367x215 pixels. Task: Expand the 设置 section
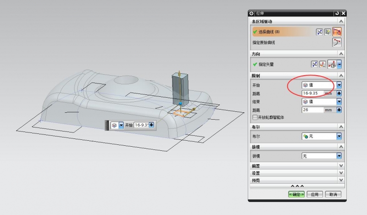coord(340,173)
